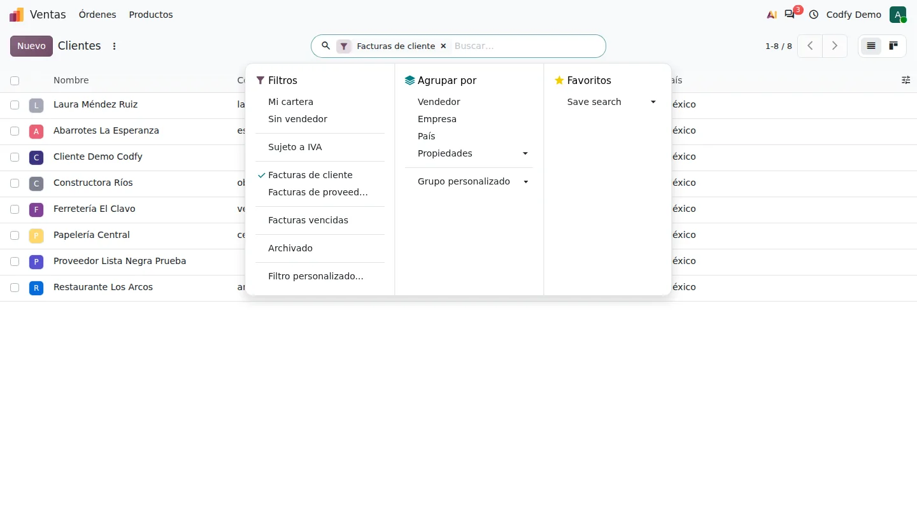
Task: Click the search magnifier icon
Action: click(326, 46)
